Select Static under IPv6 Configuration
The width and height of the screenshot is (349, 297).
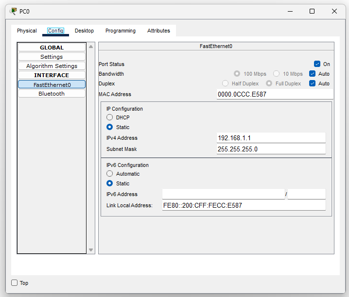click(110, 183)
